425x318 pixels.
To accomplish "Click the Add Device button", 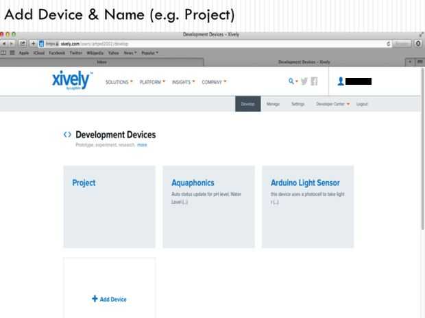I will 109,299.
